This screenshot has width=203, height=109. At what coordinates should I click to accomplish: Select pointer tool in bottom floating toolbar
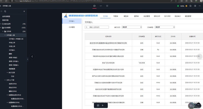103,105
